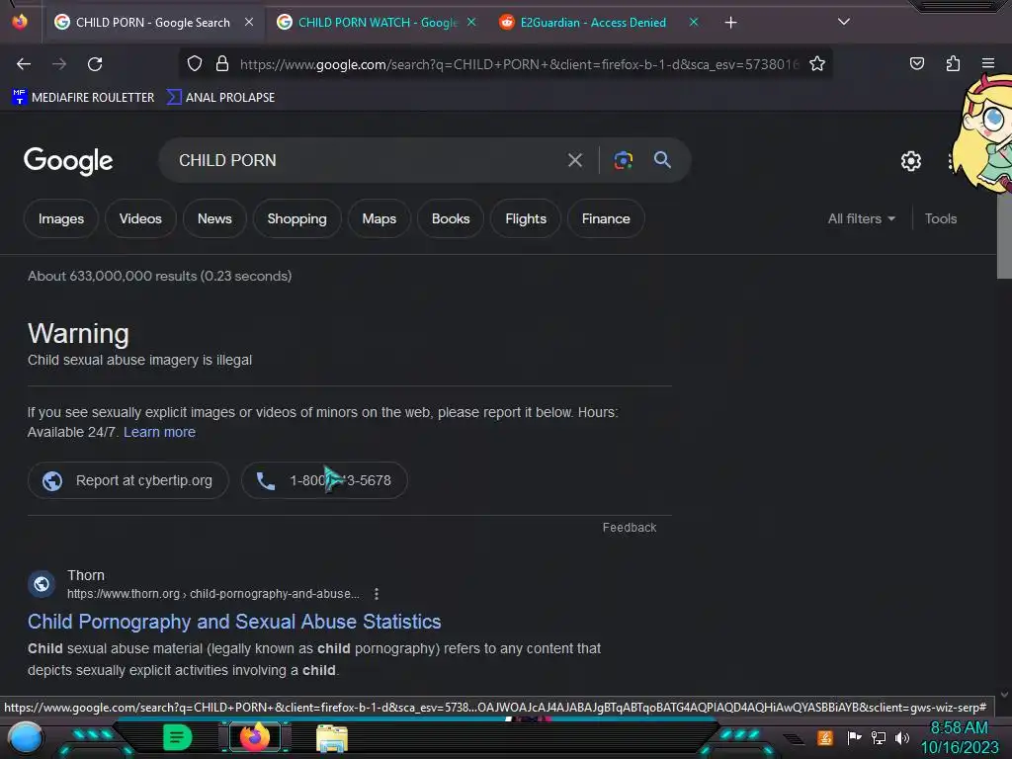1012x759 pixels.
Task: Click the Thorn site favicon
Action: (42, 584)
